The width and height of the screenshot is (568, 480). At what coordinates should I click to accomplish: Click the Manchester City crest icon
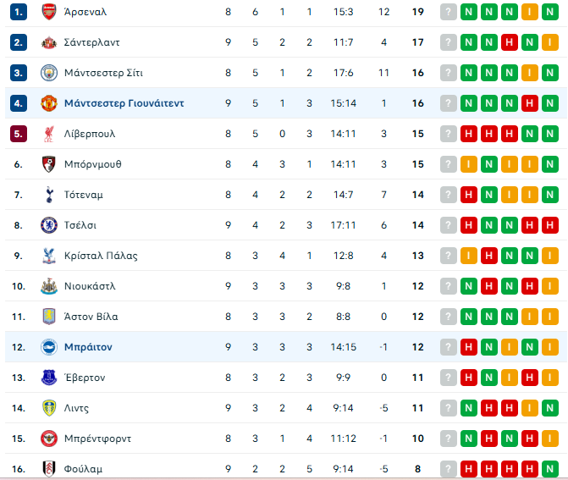(x=47, y=73)
